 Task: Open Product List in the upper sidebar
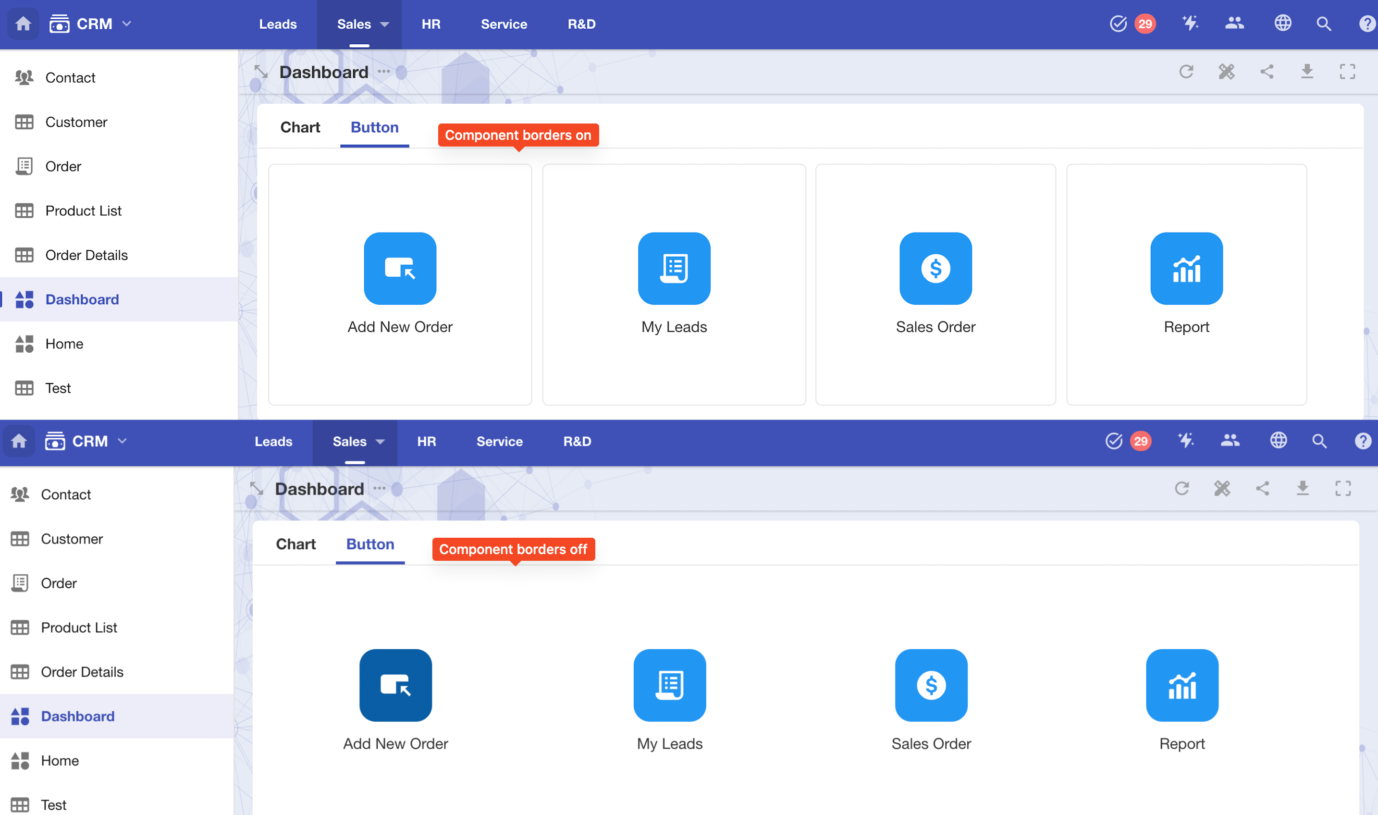tap(83, 211)
